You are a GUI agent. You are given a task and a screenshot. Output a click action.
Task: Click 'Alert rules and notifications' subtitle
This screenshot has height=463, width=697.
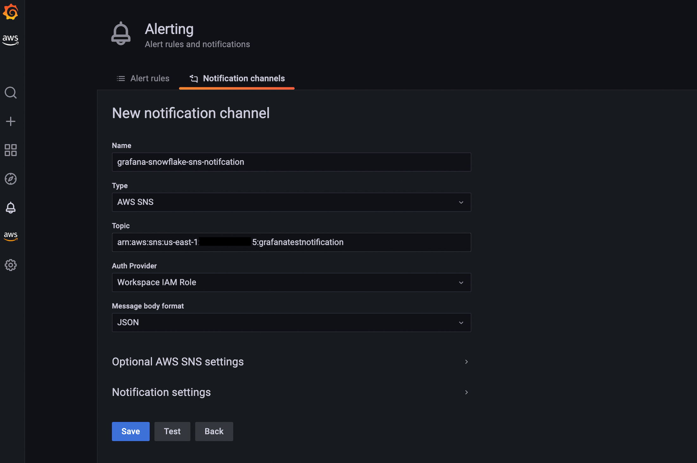(x=197, y=44)
